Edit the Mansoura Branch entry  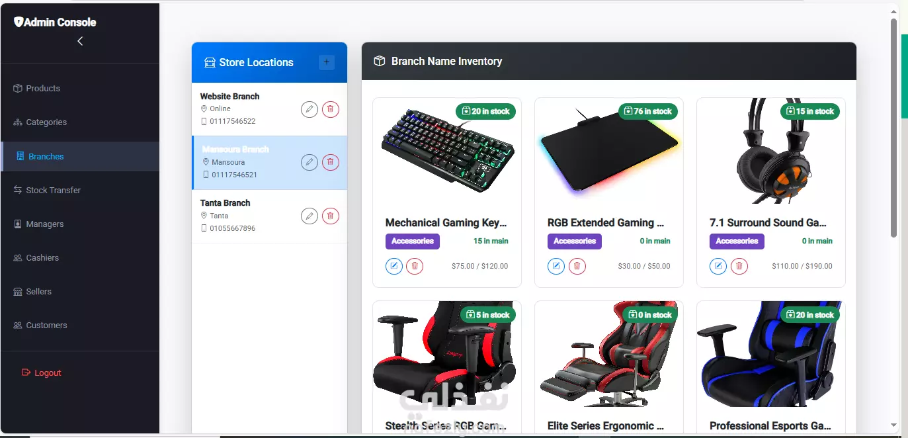(310, 162)
